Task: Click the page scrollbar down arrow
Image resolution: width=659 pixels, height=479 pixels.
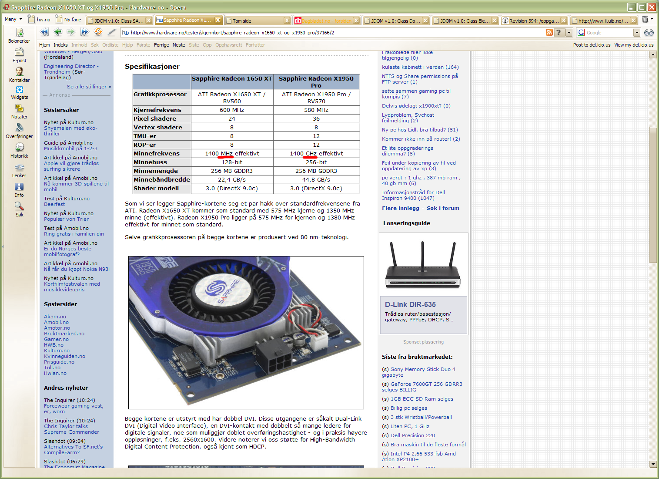Action: [653, 464]
